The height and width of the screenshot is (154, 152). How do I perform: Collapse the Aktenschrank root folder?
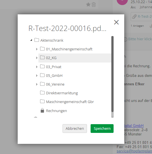(31, 40)
